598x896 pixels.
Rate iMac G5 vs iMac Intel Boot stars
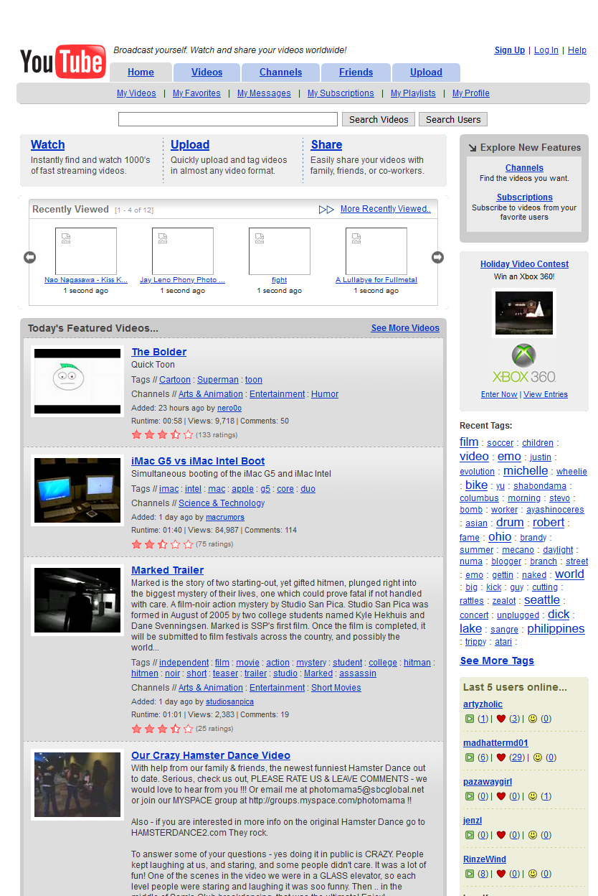click(x=163, y=544)
